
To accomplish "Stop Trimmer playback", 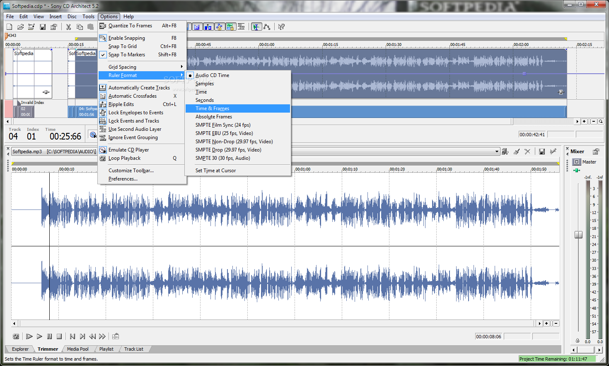I will (x=59, y=336).
